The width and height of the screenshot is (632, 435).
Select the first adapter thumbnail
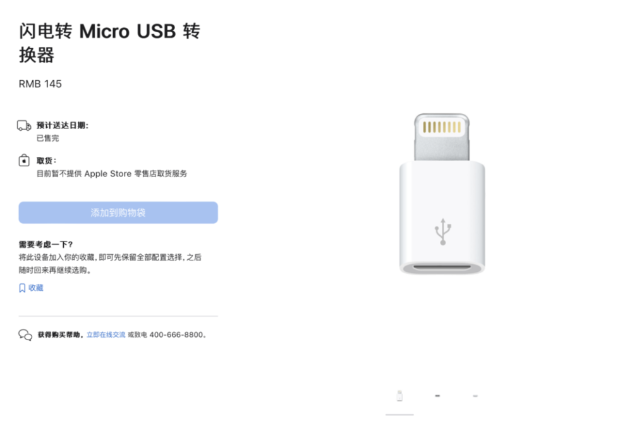(399, 396)
